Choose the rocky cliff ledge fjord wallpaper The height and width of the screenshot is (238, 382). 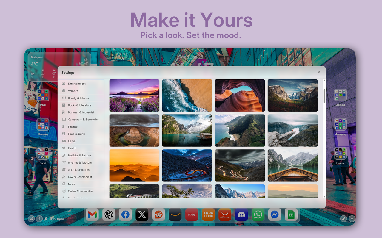[293, 131]
